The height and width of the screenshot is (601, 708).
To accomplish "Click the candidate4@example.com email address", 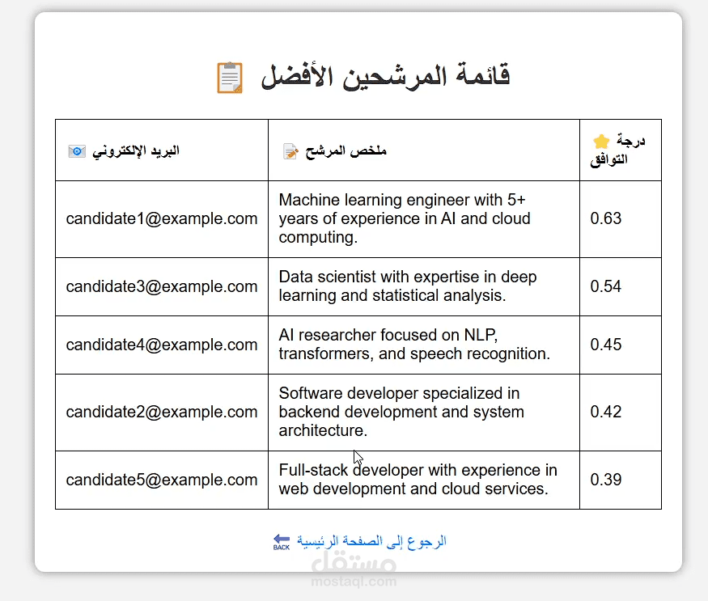I will click(162, 345).
